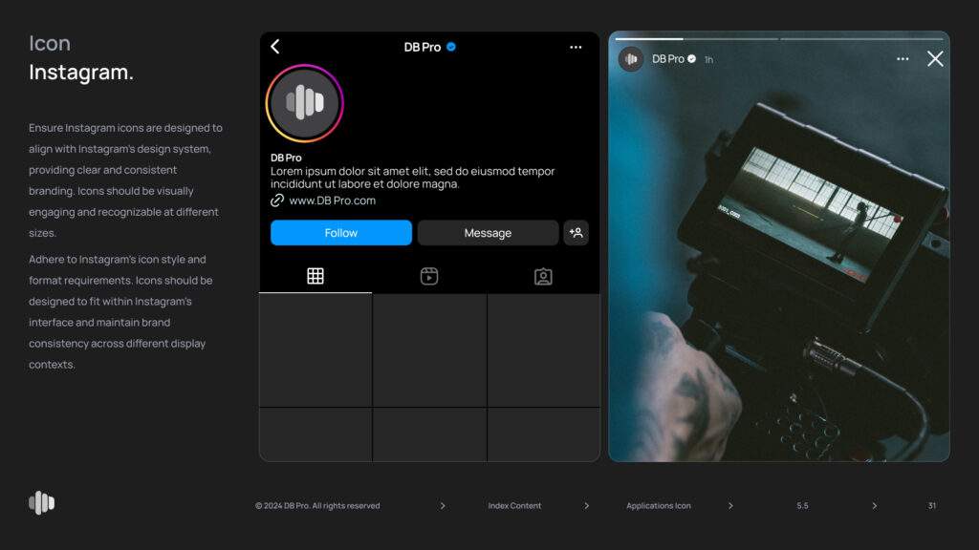The width and height of the screenshot is (979, 550).
Task: Open the first post thumbnail in grid
Action: 315,349
